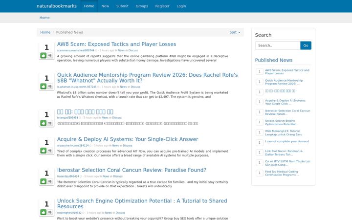352x220 pixels.
Task: Downvote the AW8 Scam post
Action: pos(50,55)
